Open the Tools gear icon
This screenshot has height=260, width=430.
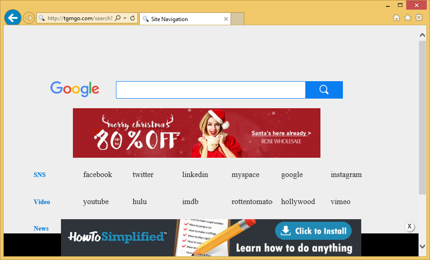pyautogui.click(x=419, y=18)
